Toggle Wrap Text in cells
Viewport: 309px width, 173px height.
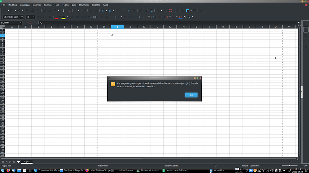[90, 17]
